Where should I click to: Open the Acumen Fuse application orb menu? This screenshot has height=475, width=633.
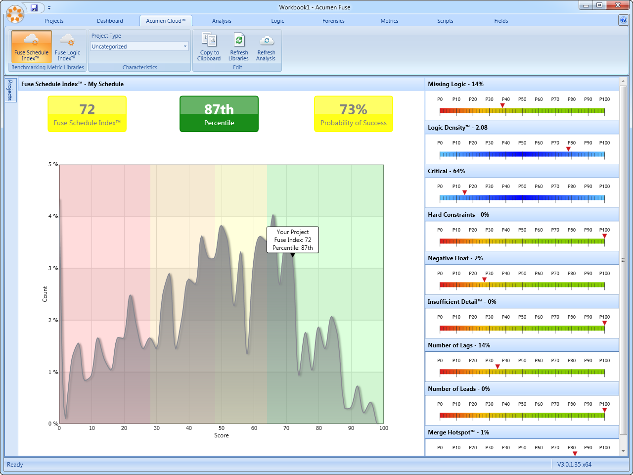[15, 14]
